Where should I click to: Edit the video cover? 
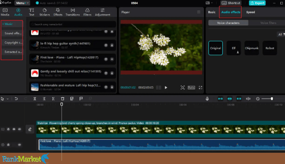(30, 129)
